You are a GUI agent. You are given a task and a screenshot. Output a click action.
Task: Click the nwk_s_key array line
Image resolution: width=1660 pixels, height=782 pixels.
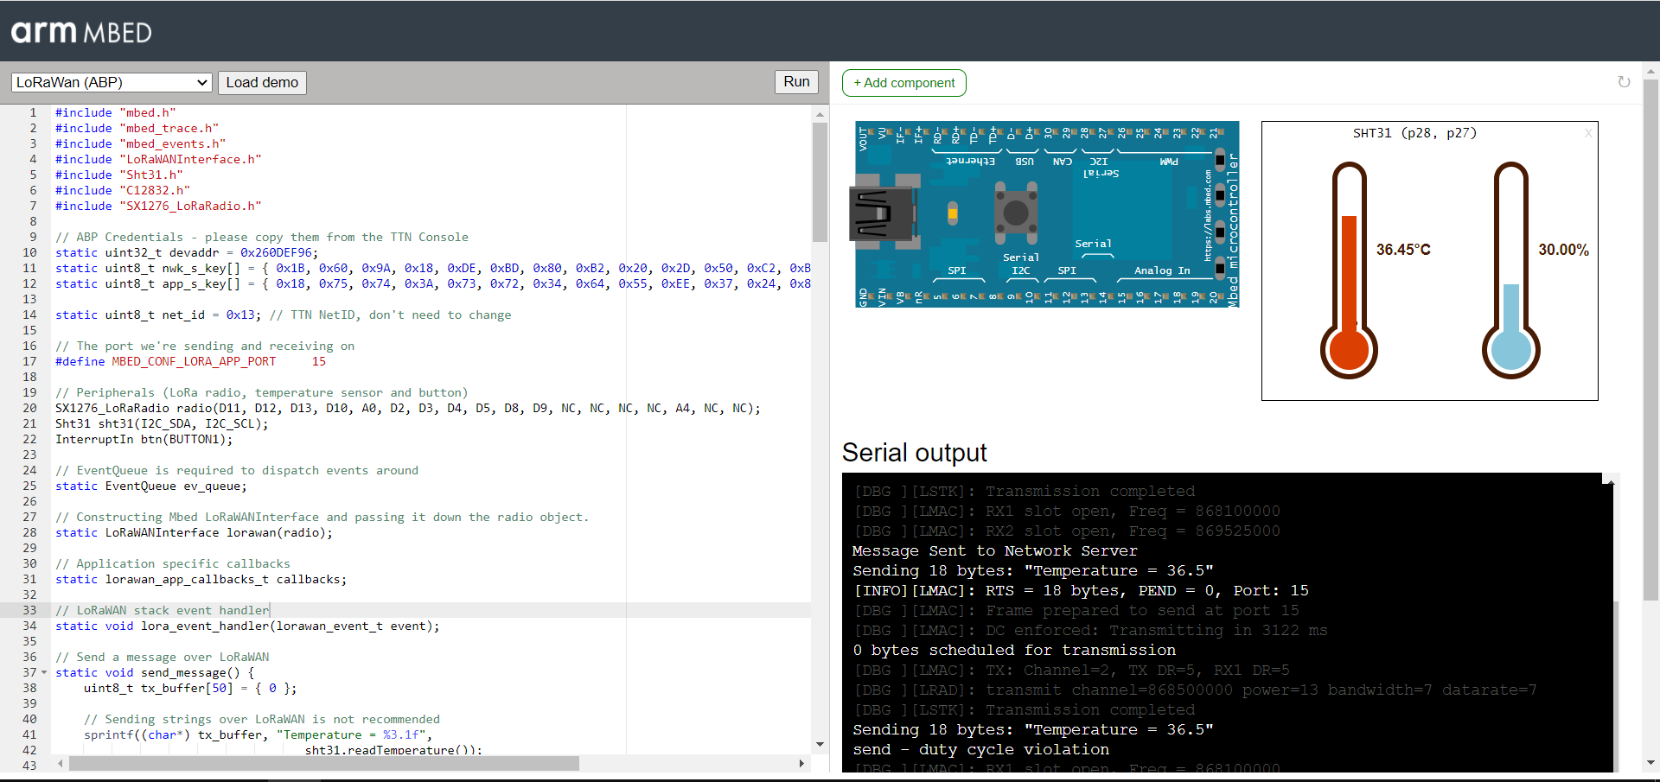click(x=433, y=268)
